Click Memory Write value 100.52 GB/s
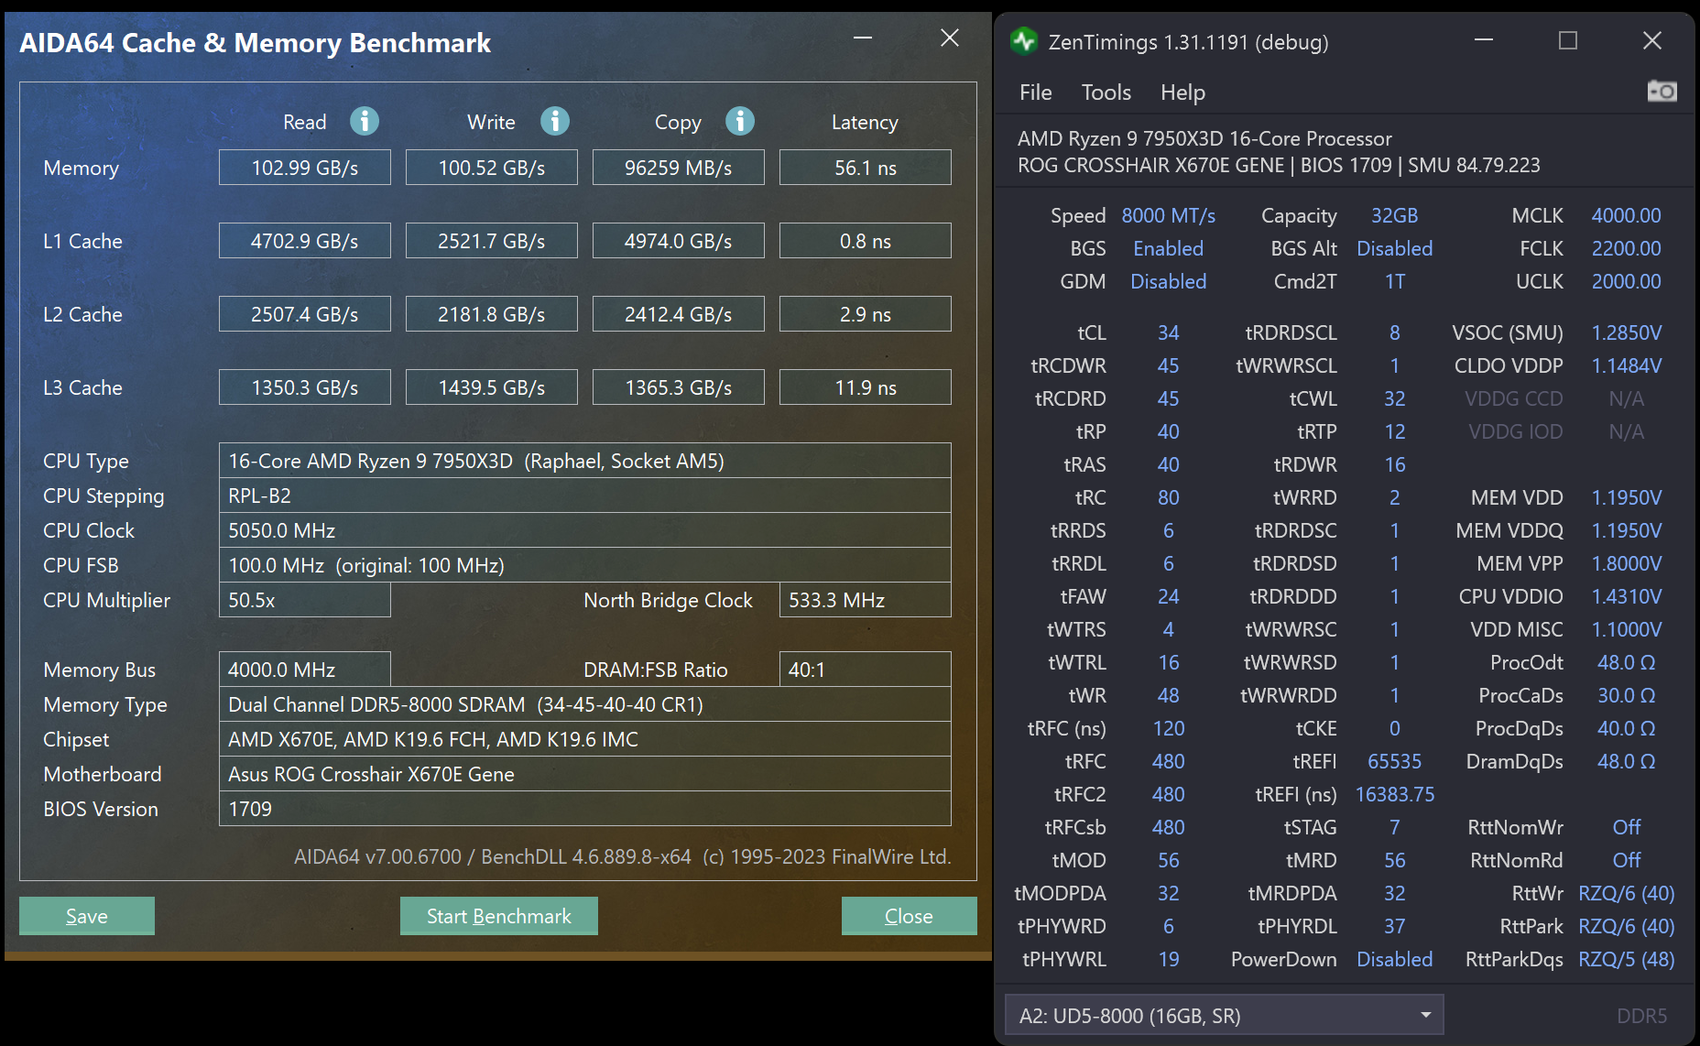This screenshot has width=1700, height=1046. [x=492, y=168]
